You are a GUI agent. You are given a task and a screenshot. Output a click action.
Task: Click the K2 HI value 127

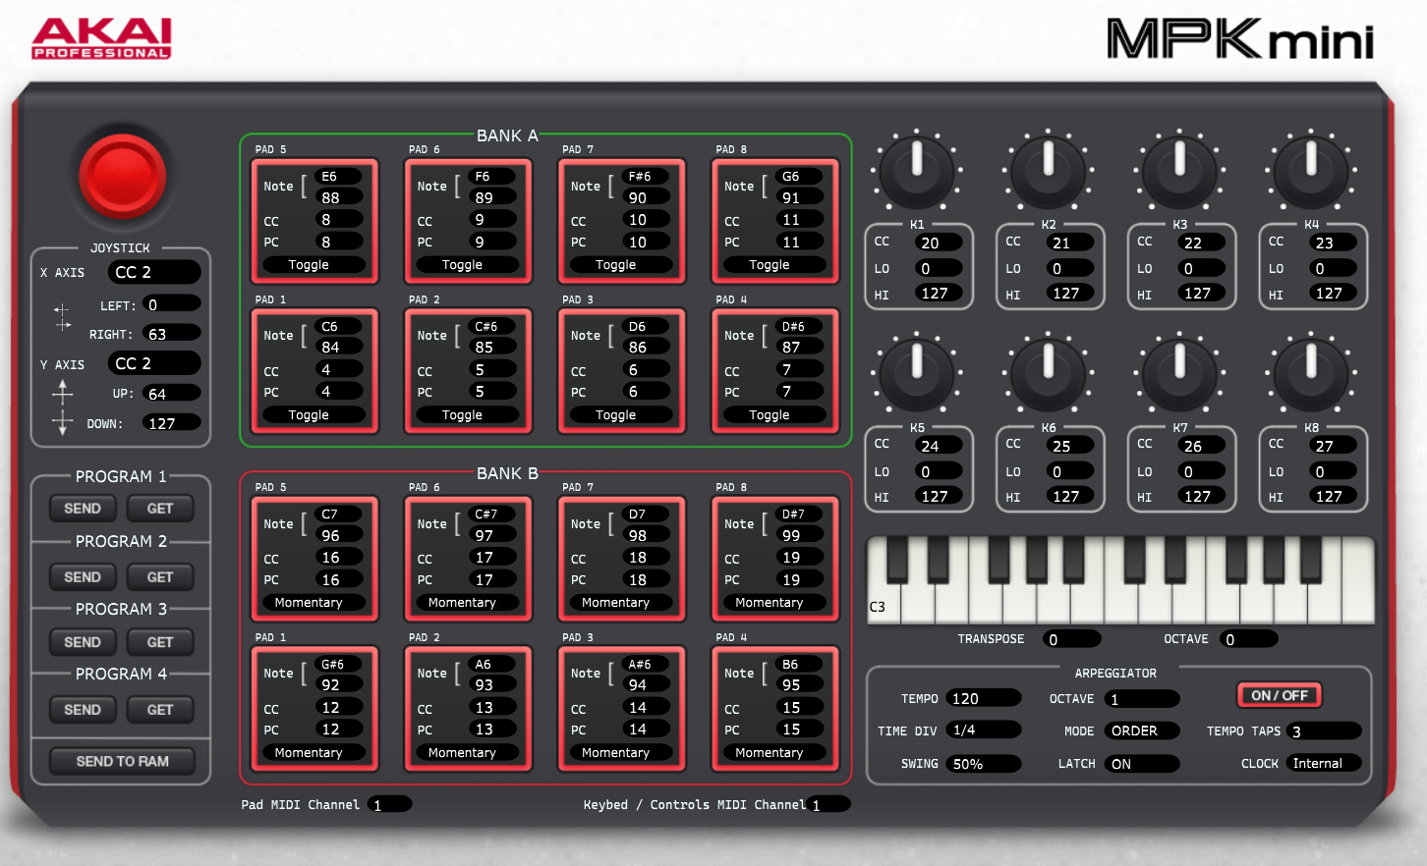(x=1069, y=293)
